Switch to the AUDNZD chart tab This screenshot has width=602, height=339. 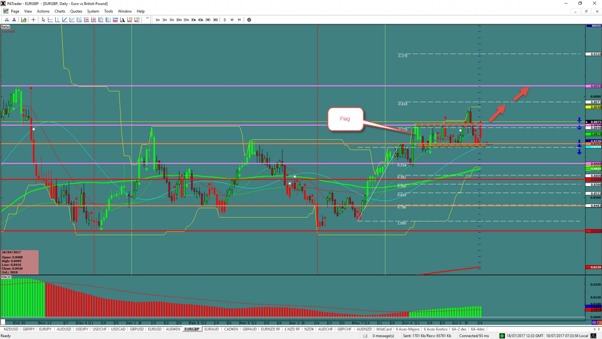(365, 329)
